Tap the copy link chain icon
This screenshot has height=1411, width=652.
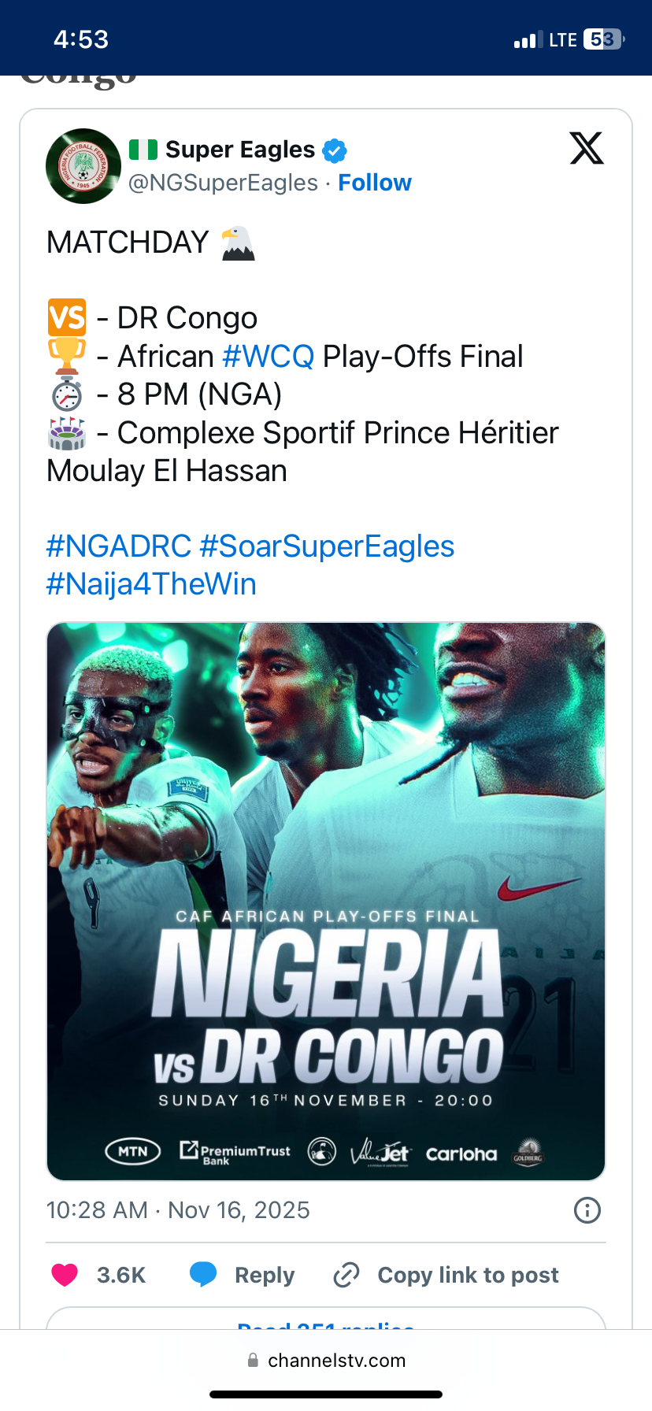pyautogui.click(x=346, y=1274)
